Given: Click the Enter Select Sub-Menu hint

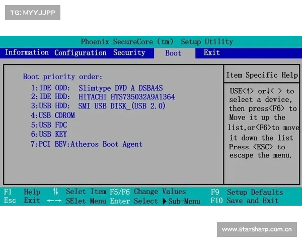Looking at the screenshot, I should click(155, 201).
